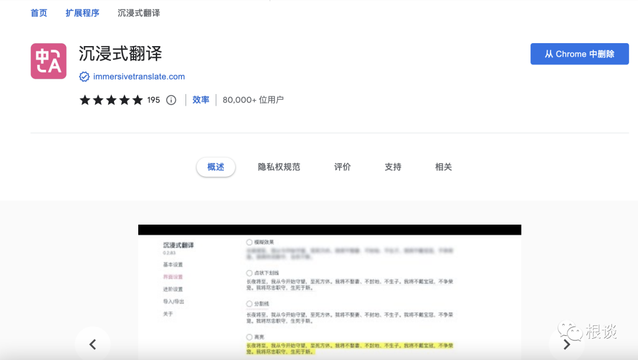Click the verified badge beside immersivetranslate.com

[84, 77]
